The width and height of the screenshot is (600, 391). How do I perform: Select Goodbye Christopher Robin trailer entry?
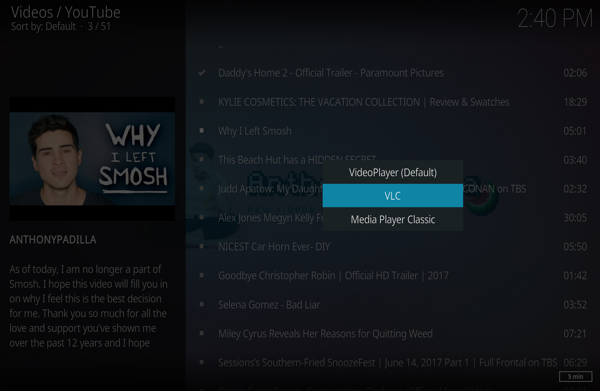333,275
